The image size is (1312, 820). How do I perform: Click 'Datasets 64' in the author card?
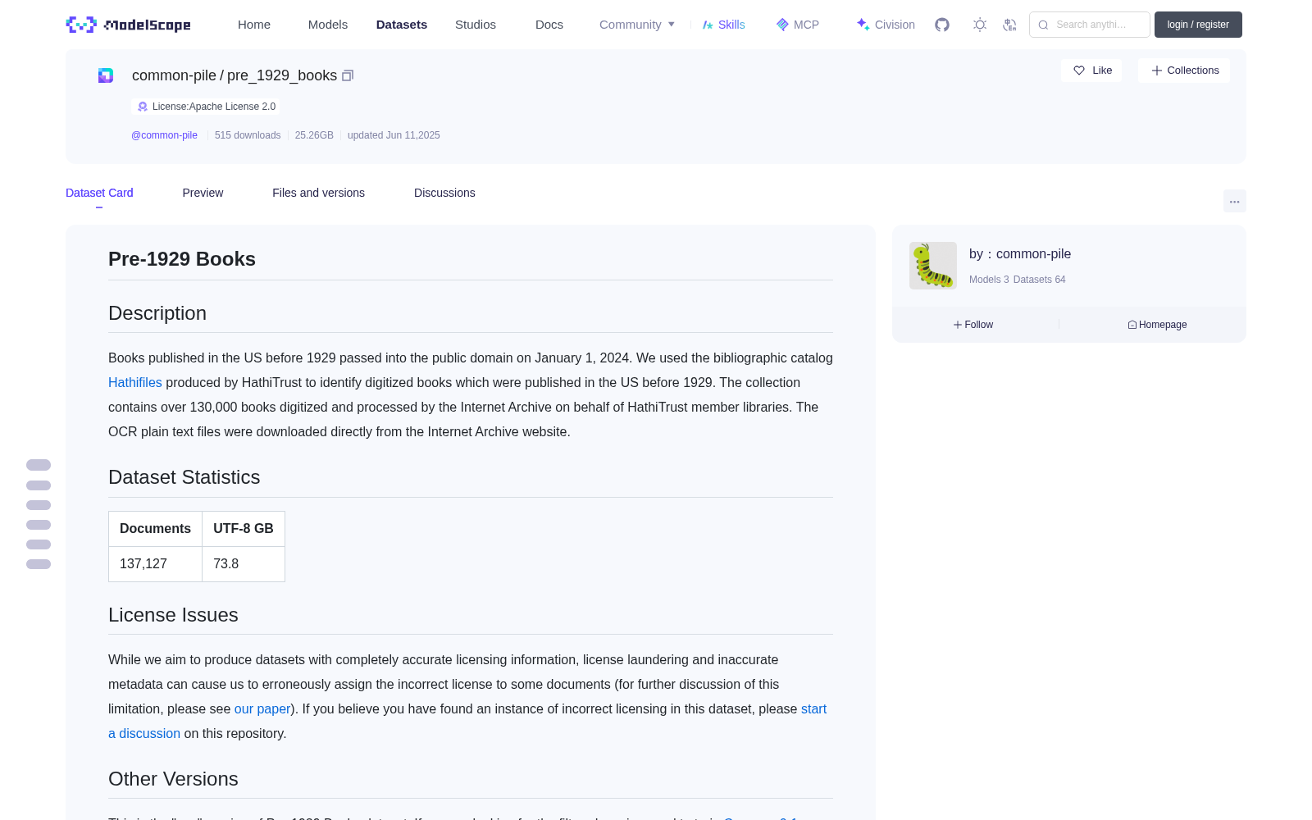coord(1040,280)
